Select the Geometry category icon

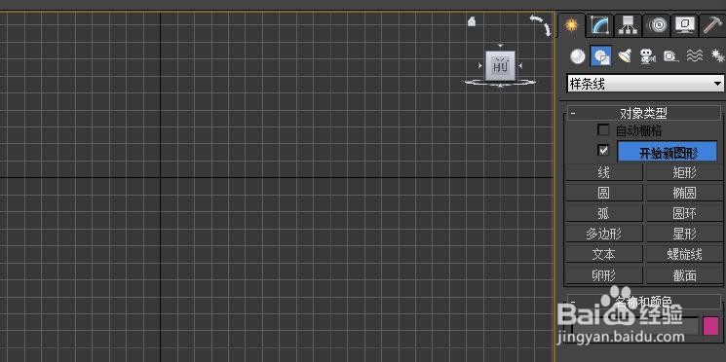(x=577, y=56)
